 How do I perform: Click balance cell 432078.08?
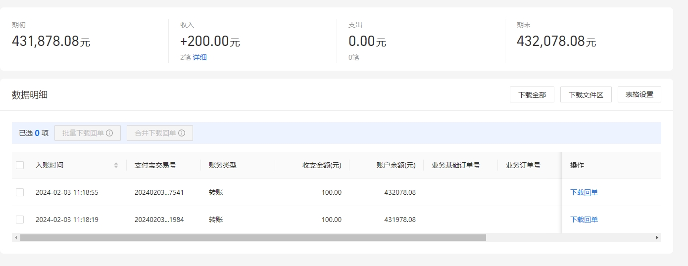tap(400, 192)
